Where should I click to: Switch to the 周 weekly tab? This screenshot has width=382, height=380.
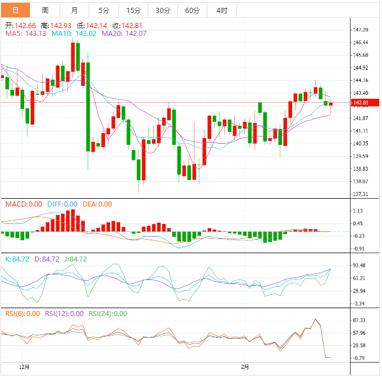[45, 10]
